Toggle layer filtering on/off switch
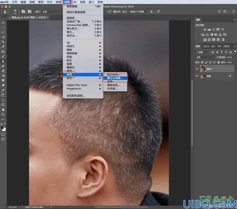 235,52
